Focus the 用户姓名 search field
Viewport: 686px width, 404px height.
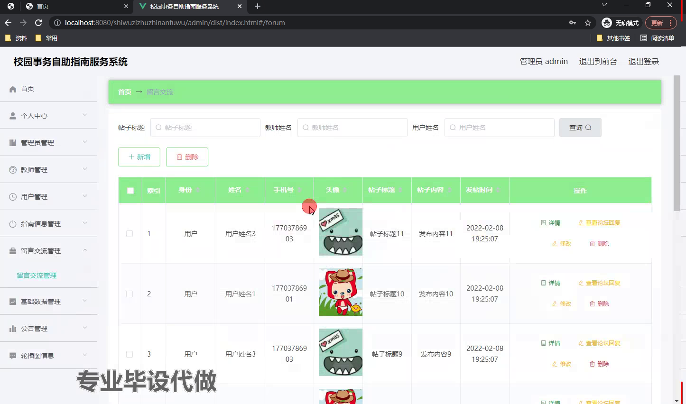pyautogui.click(x=500, y=128)
